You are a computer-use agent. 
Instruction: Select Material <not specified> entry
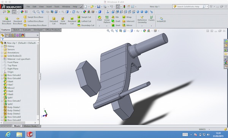pyautogui.click(x=19, y=59)
